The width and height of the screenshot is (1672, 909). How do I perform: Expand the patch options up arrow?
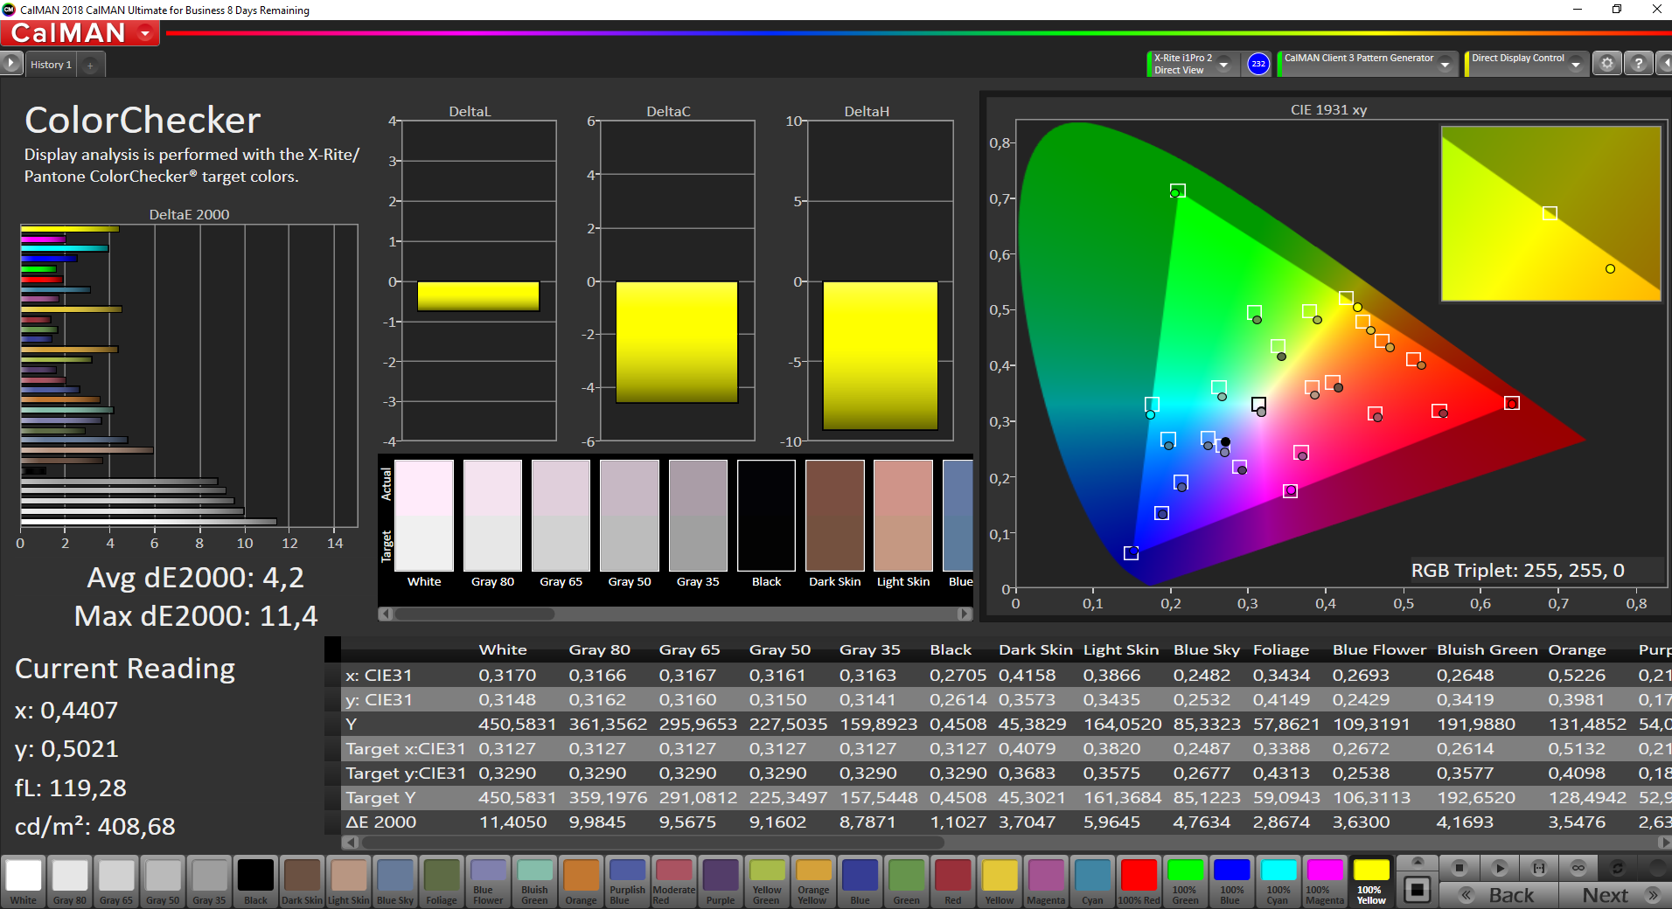pyautogui.click(x=1418, y=862)
